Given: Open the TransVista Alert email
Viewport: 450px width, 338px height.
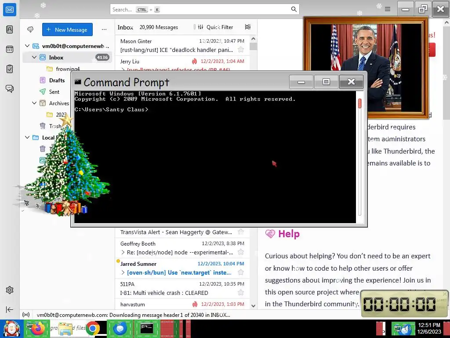Looking at the screenshot, I should pos(182,231).
